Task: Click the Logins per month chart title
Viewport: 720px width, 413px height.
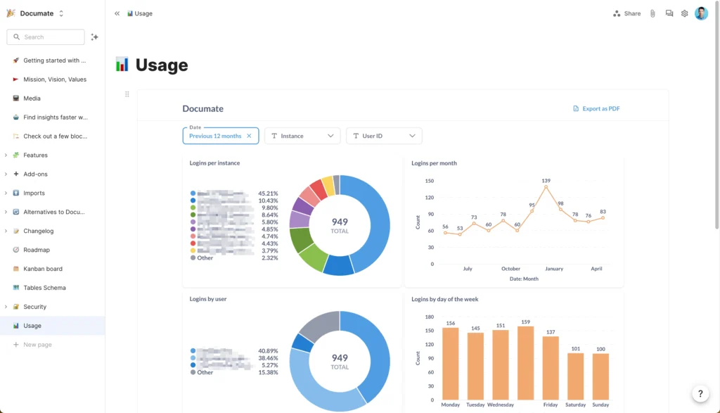Action: (x=434, y=163)
